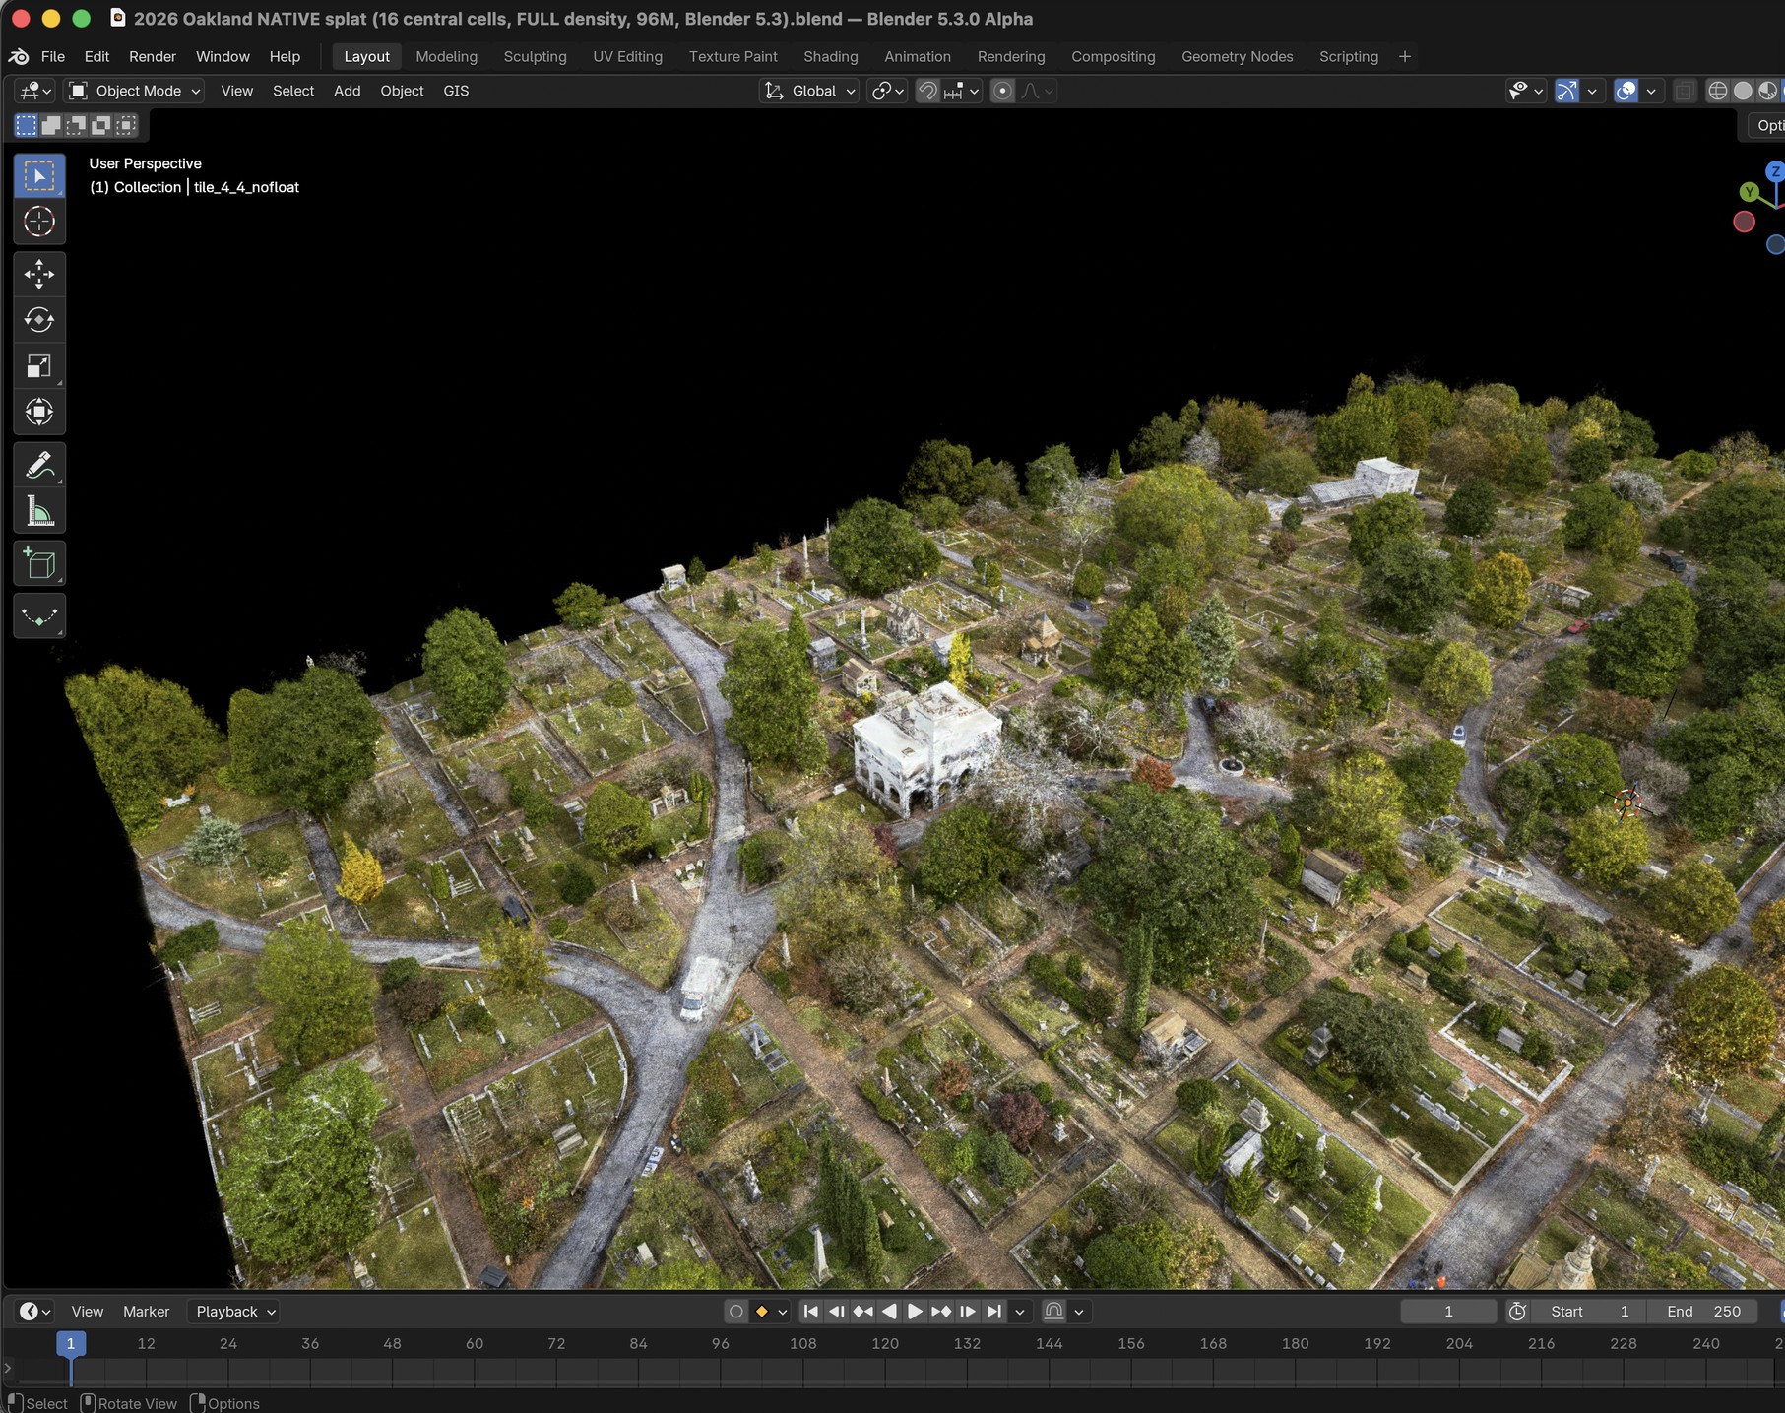Click the Use Preview Range clock icon
This screenshot has height=1413, width=1785.
[1518, 1312]
